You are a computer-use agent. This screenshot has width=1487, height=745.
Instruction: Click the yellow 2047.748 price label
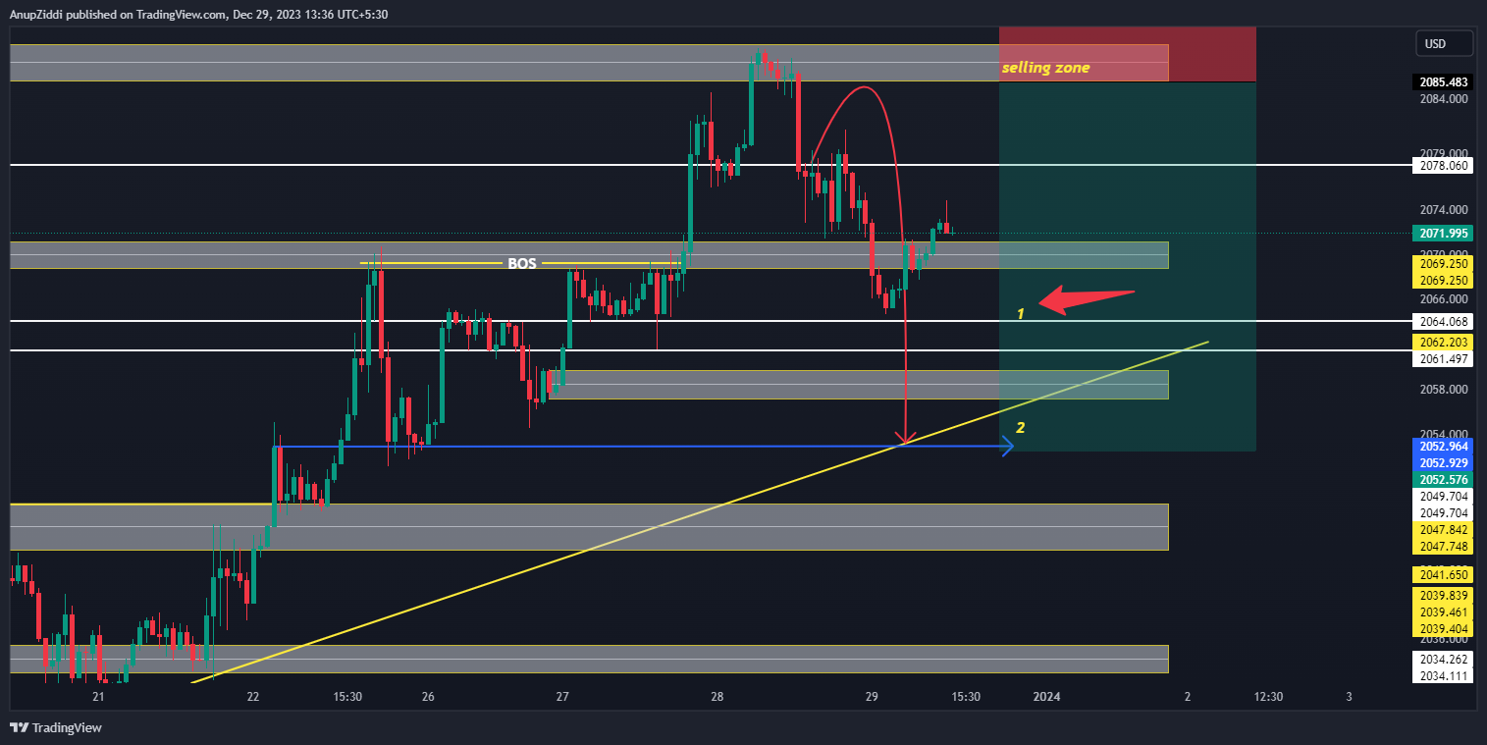[1444, 547]
